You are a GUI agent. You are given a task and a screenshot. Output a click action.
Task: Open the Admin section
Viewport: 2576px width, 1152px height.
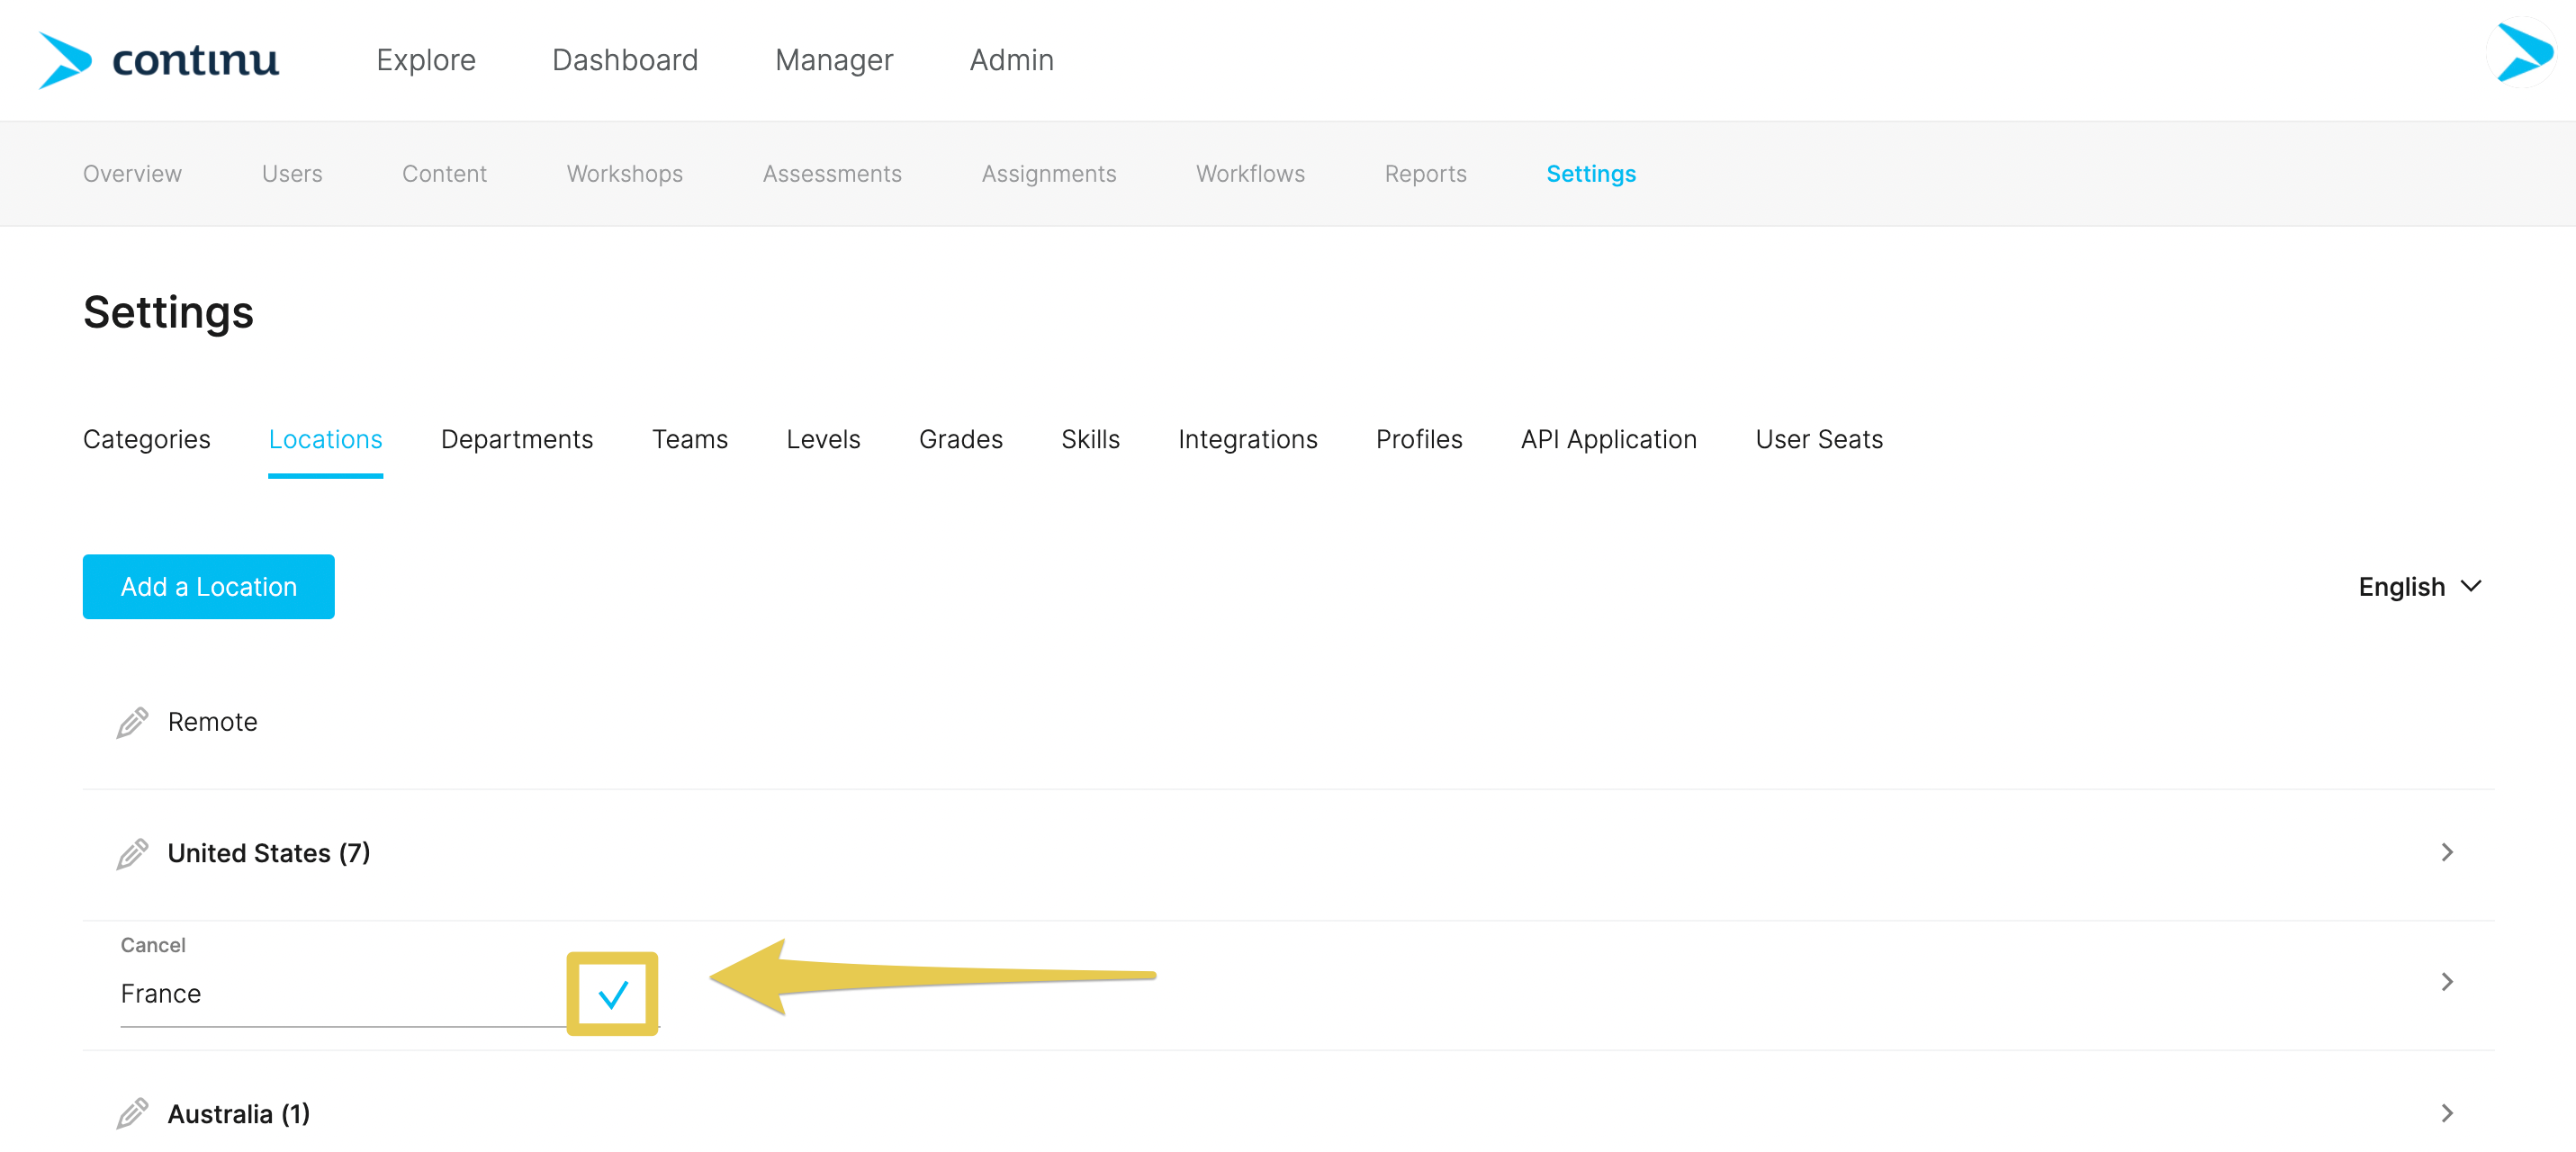tap(1012, 60)
